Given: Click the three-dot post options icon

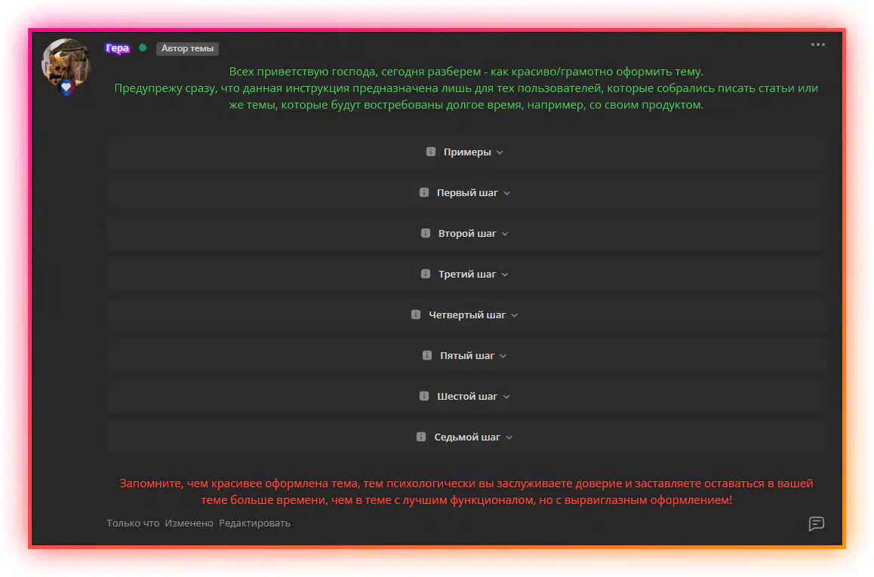Looking at the screenshot, I should point(817,45).
